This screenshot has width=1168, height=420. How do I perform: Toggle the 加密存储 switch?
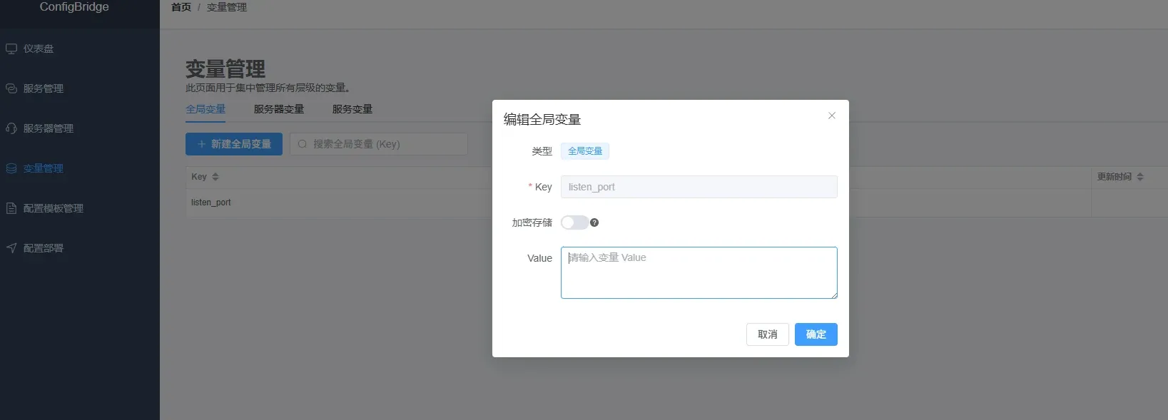point(574,222)
